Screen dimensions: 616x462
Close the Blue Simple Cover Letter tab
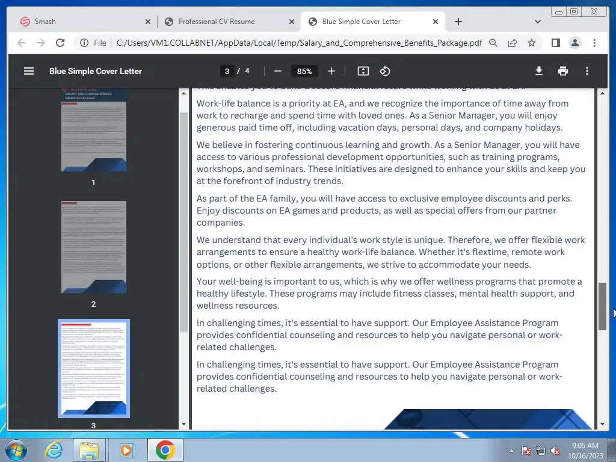coord(436,22)
